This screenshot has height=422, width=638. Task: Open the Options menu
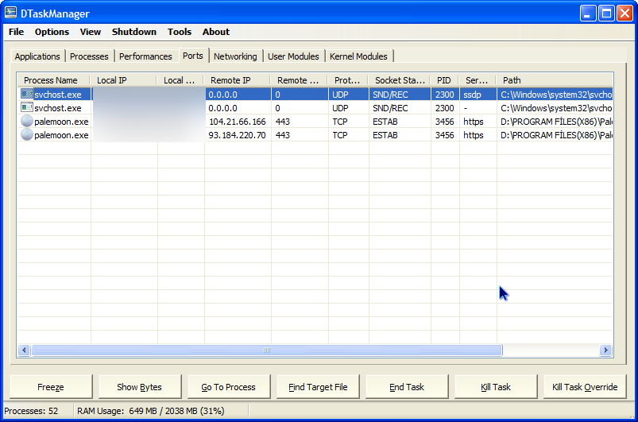[x=52, y=32]
